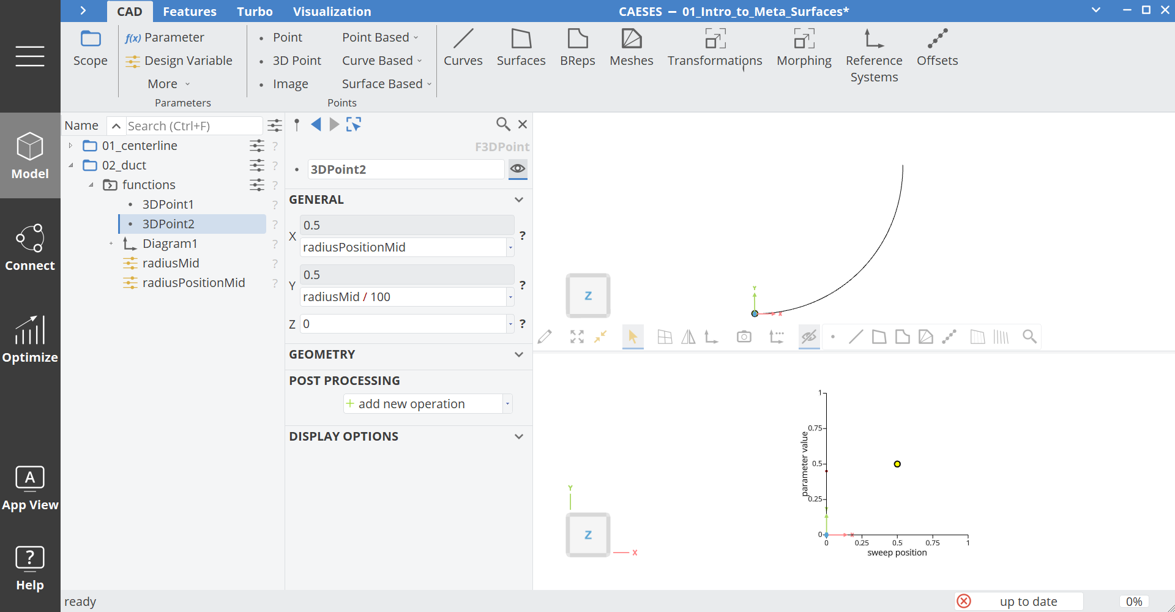Viewport: 1175px width, 612px height.
Task: Click the Search (Ctrl+F) field
Action: click(193, 126)
